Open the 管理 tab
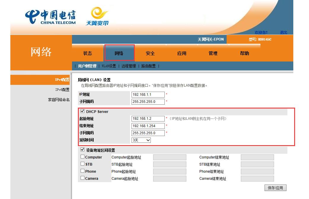The image size is (309, 199). pyautogui.click(x=213, y=53)
